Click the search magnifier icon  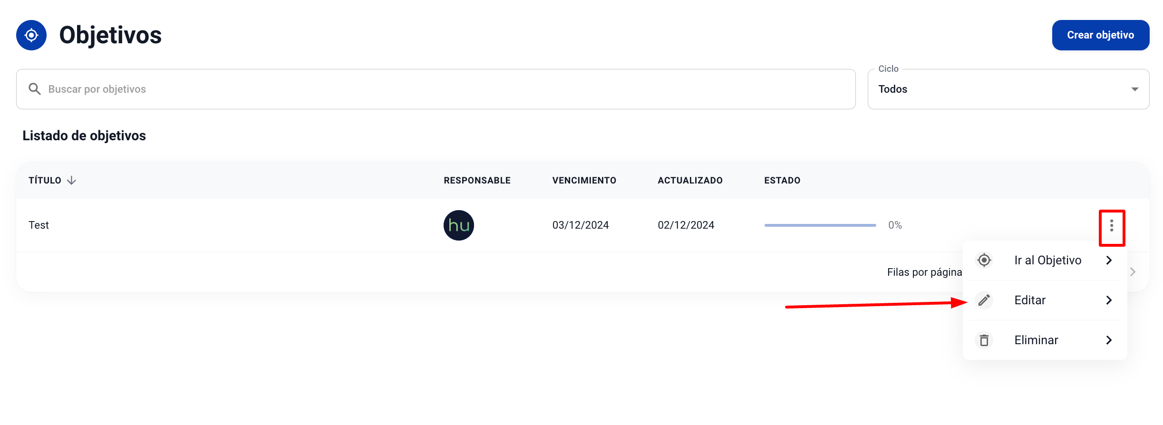34,89
